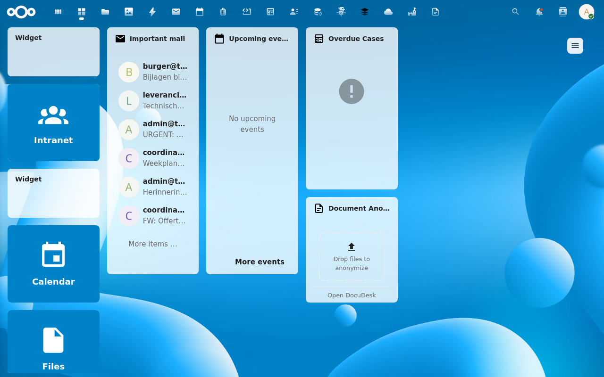Open the Files tile

pos(53,342)
